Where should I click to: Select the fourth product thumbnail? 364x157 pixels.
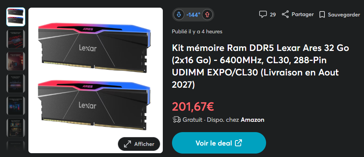[16, 83]
